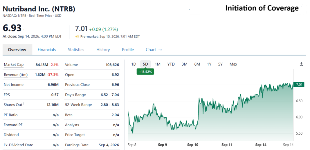The height and width of the screenshot is (150, 310).
Task: Click the closing price 6.93
Action: pos(12,28)
